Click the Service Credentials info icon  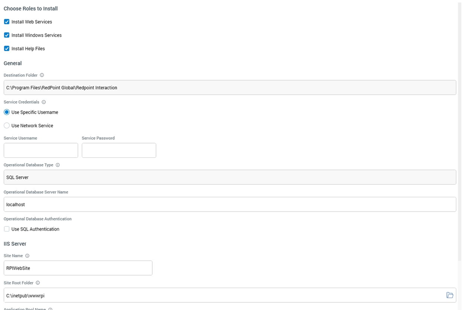44,102
